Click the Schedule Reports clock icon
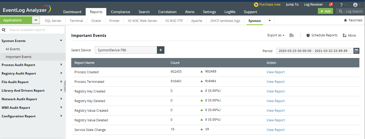The height and width of the screenshot is (139, 365). pos(308,35)
